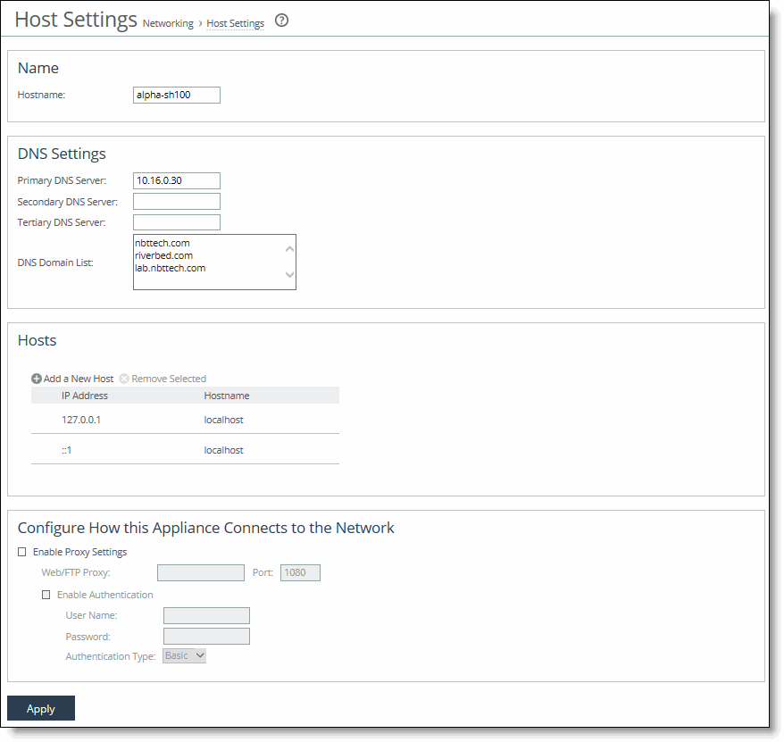Click the Primary DNS Server field
This screenshot has height=742, width=784.
tap(176, 180)
